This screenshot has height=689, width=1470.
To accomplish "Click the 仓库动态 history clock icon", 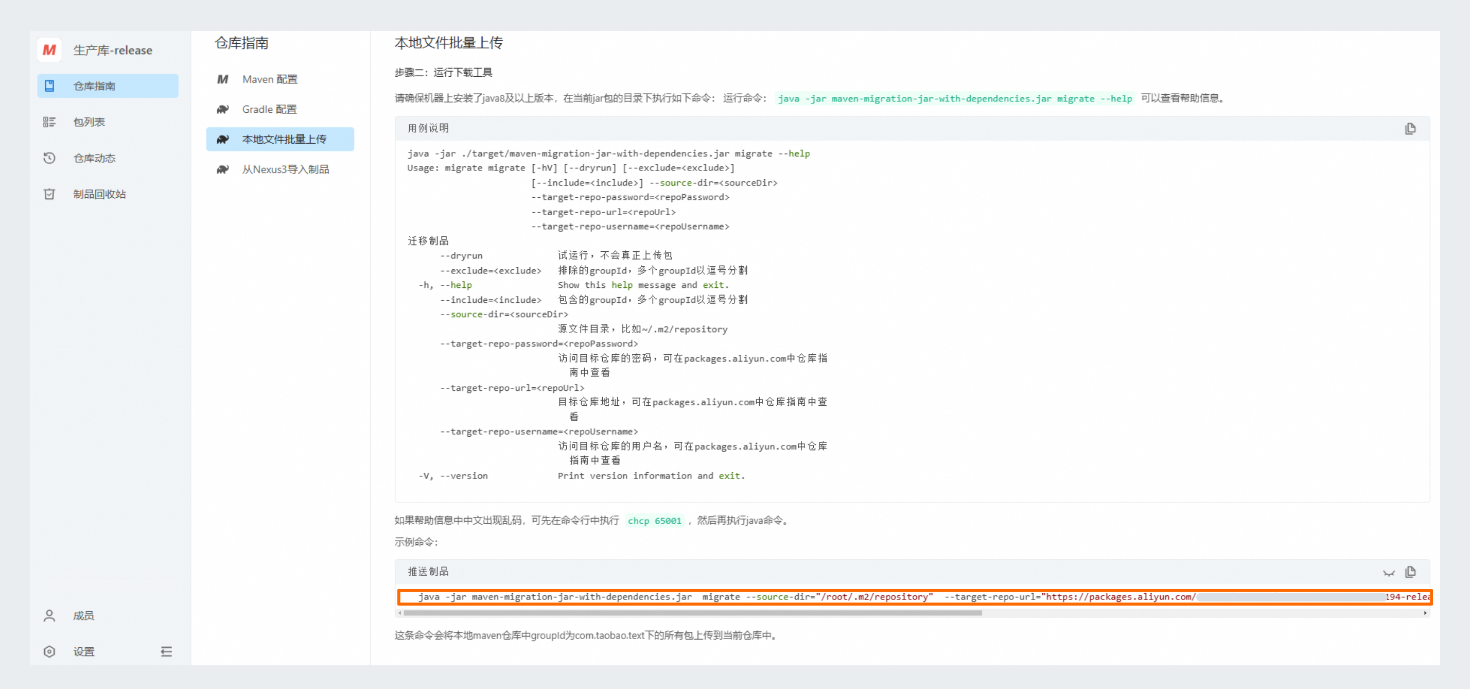I will tap(49, 158).
